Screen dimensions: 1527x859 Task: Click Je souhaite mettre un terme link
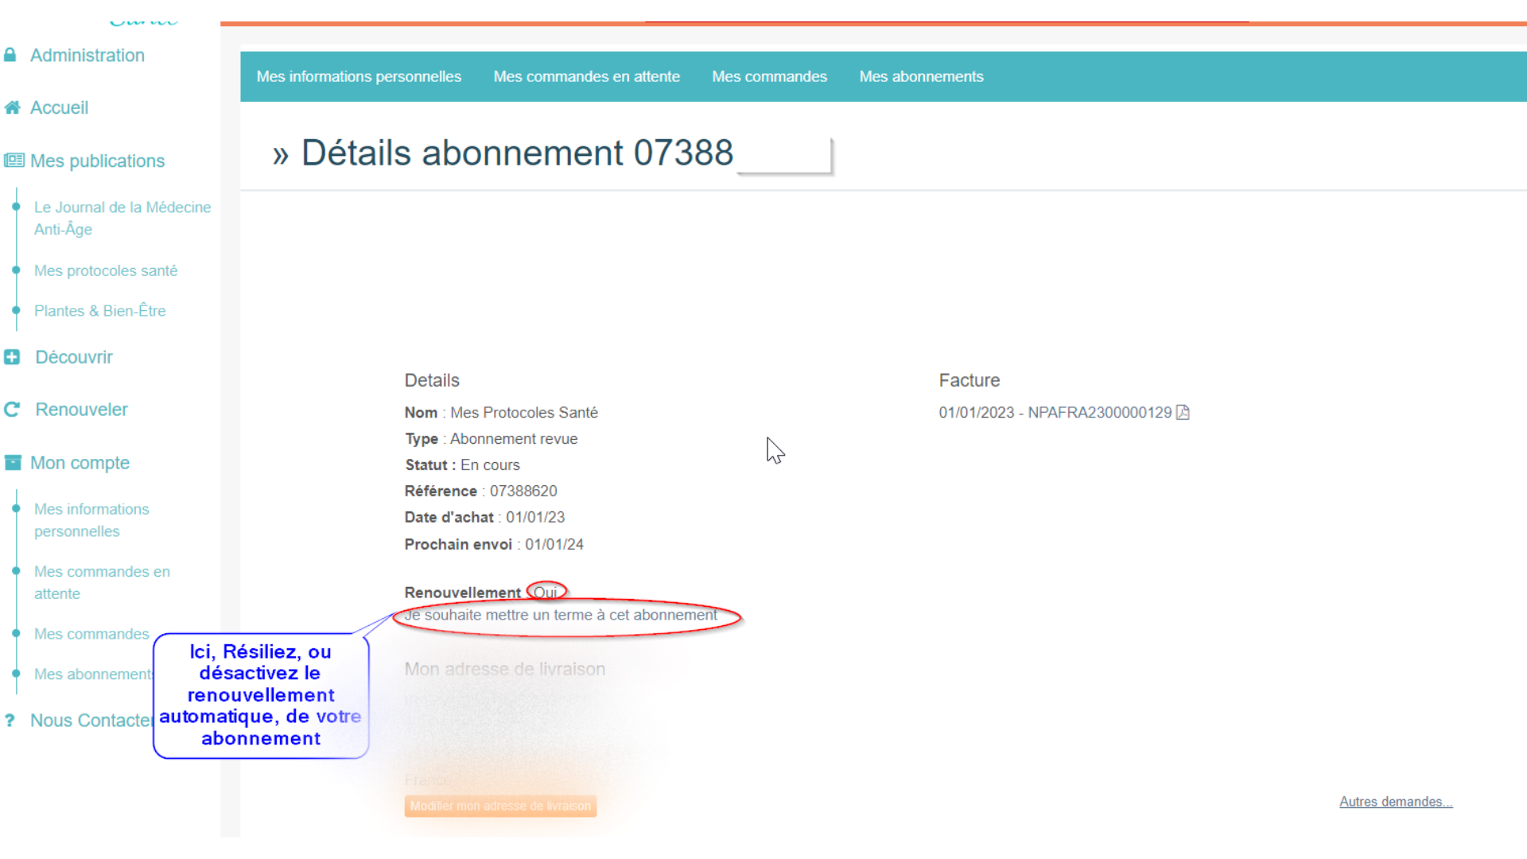pyautogui.click(x=561, y=615)
